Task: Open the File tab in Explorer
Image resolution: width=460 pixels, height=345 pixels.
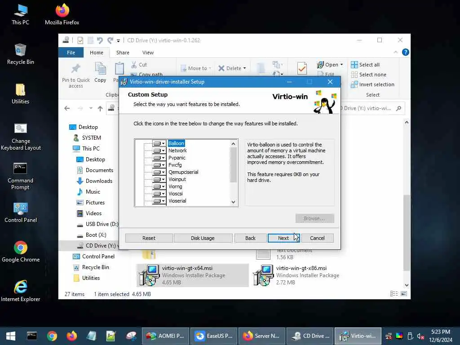Action: [x=71, y=53]
